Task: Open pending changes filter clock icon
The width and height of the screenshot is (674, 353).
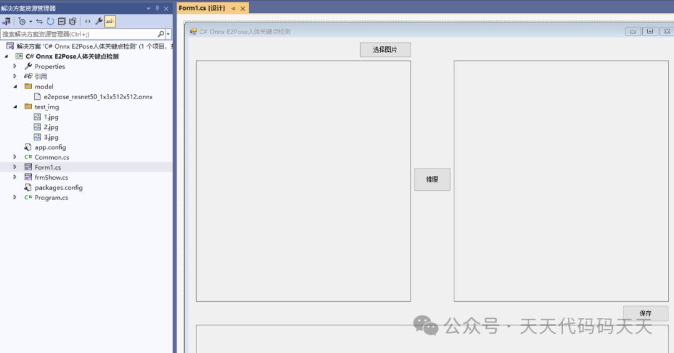Action: click(x=22, y=21)
